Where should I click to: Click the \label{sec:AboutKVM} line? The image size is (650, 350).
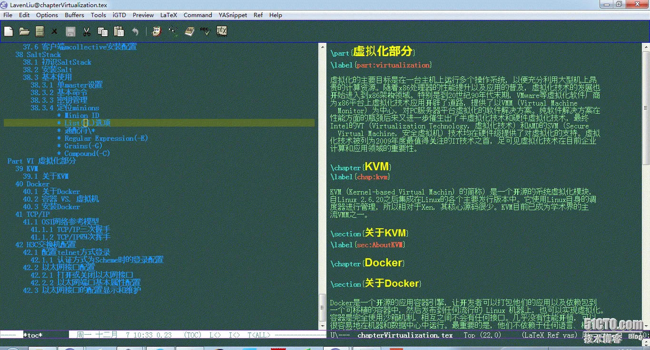368,245
